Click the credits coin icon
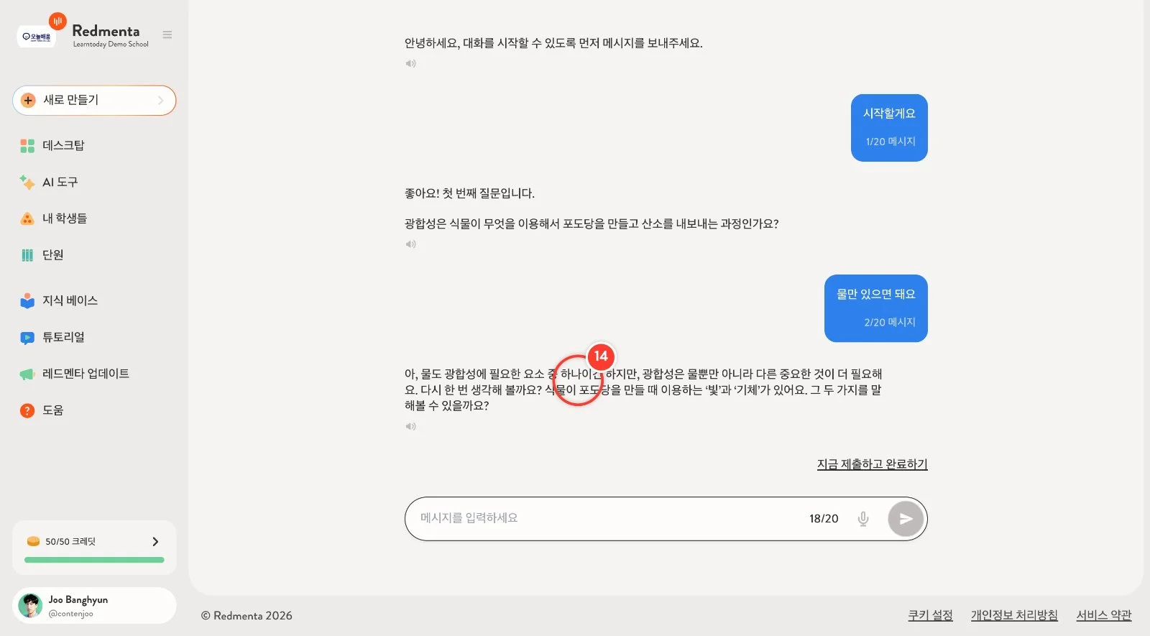 [33, 542]
